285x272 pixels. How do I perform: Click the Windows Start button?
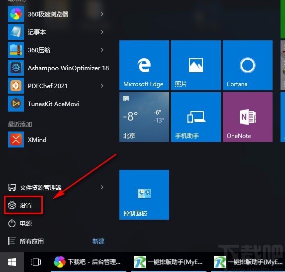(12, 262)
